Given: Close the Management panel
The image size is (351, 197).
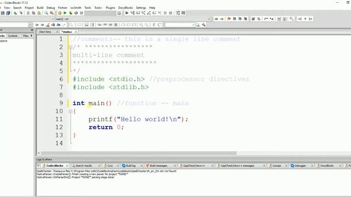Looking at the screenshot, I should tap(32, 30).
